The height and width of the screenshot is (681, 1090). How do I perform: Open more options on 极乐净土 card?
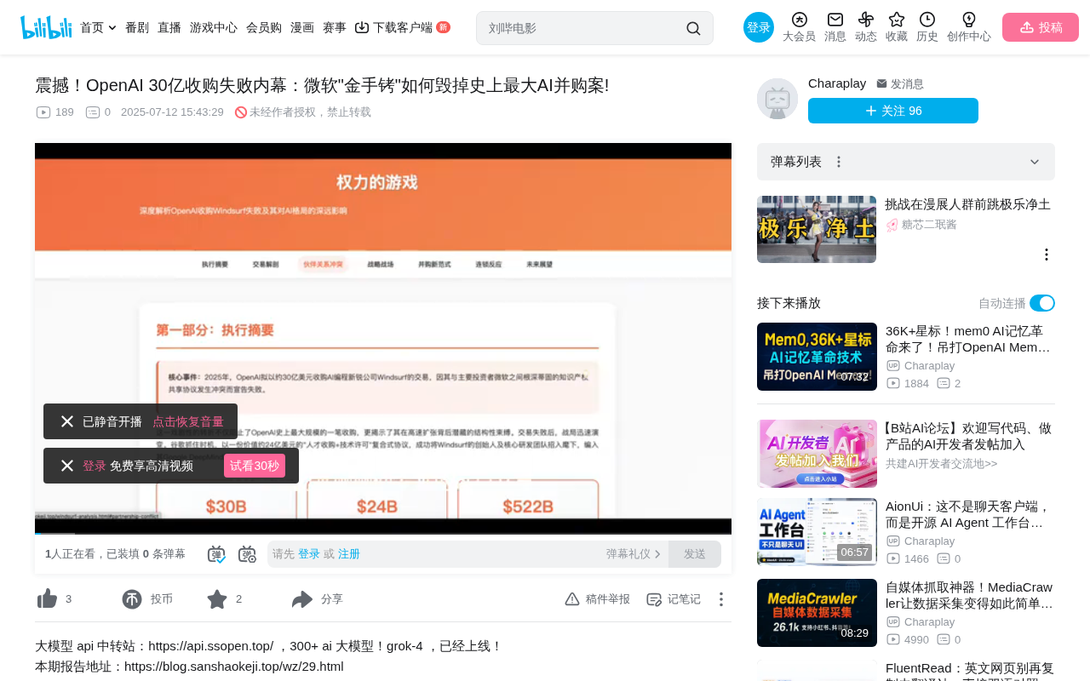coord(1047,255)
